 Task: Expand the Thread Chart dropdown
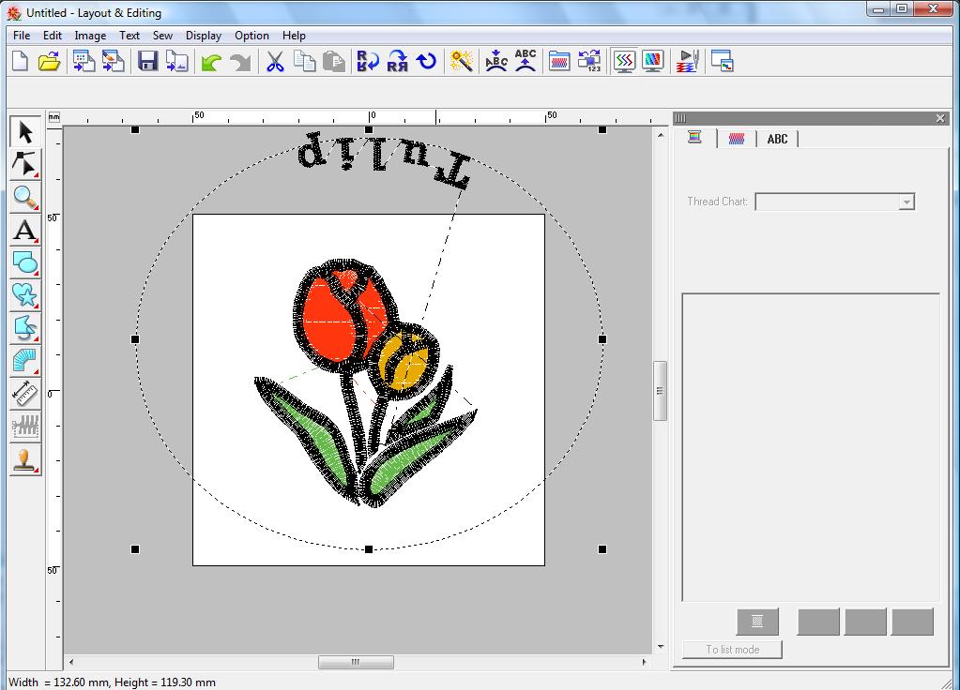pos(907,202)
